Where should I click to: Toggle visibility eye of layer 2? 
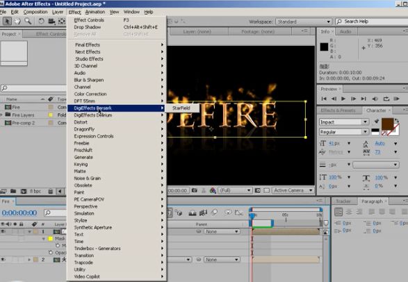click(3, 259)
